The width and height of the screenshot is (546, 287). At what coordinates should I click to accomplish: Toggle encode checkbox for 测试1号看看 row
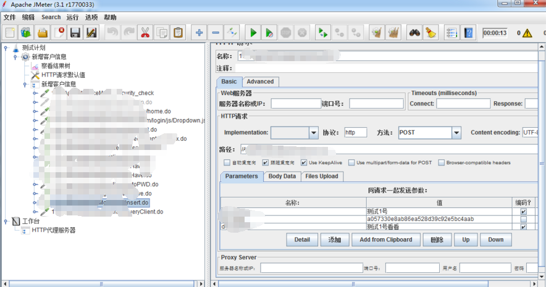(523, 227)
